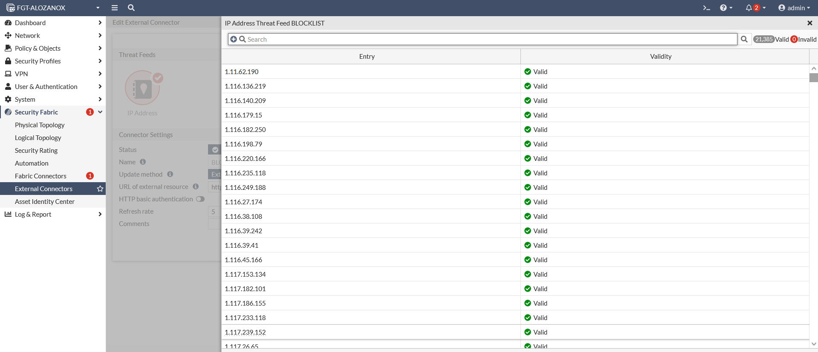Toggle the Valid entries filter

[x=771, y=39]
